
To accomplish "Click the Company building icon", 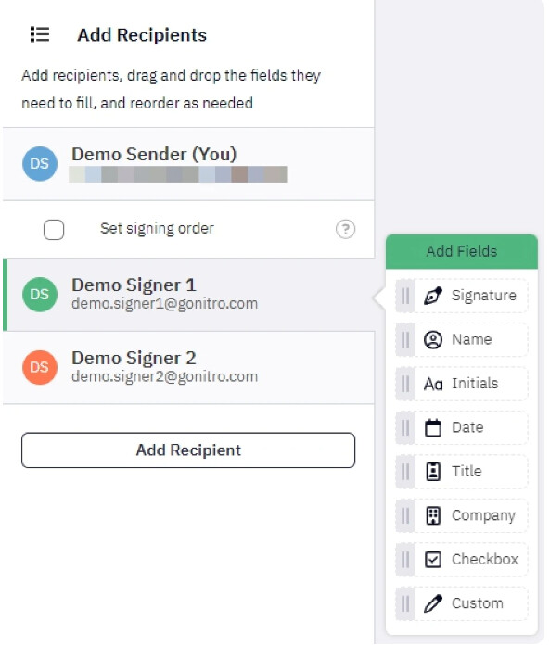I will (433, 516).
